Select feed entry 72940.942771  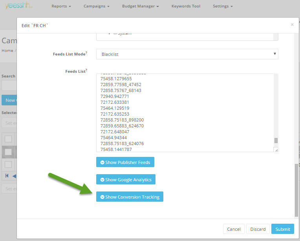click(115, 96)
